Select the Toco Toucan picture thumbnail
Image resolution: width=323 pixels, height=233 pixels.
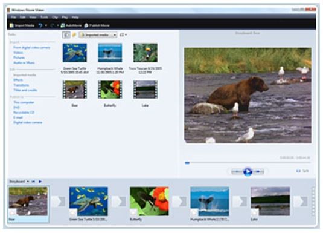coord(146,53)
